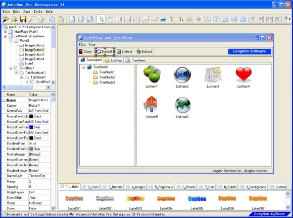Open the Page menu
Viewport: 293px width, 218px height.
tap(27, 12)
